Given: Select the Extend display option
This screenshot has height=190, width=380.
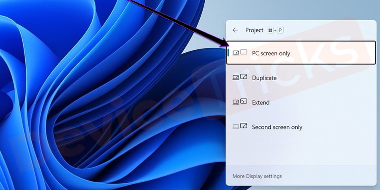Looking at the screenshot, I should (301, 102).
